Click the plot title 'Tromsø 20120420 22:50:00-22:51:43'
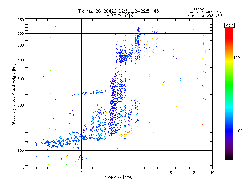 pyautogui.click(x=118, y=11)
